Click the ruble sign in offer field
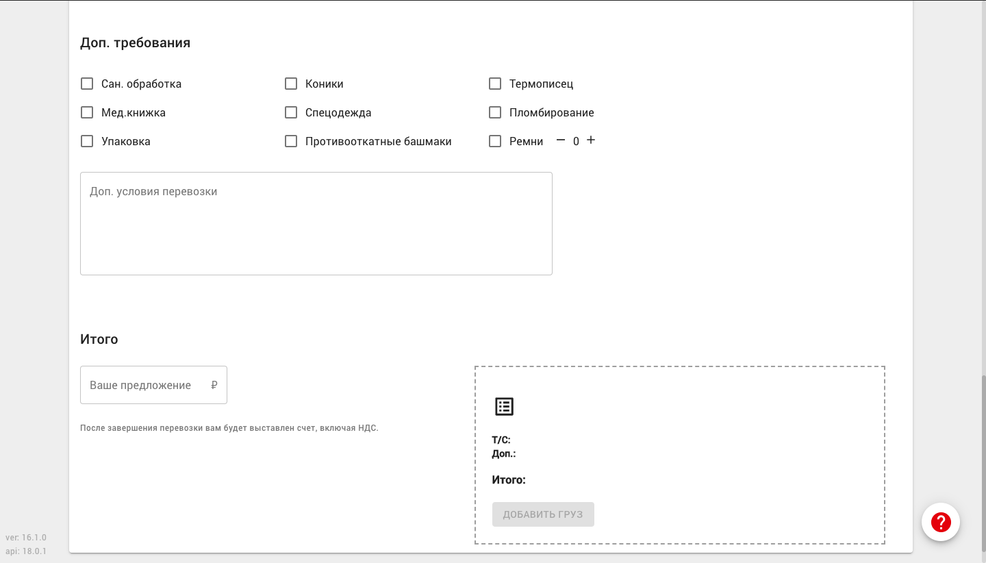This screenshot has width=986, height=563. [x=214, y=386]
